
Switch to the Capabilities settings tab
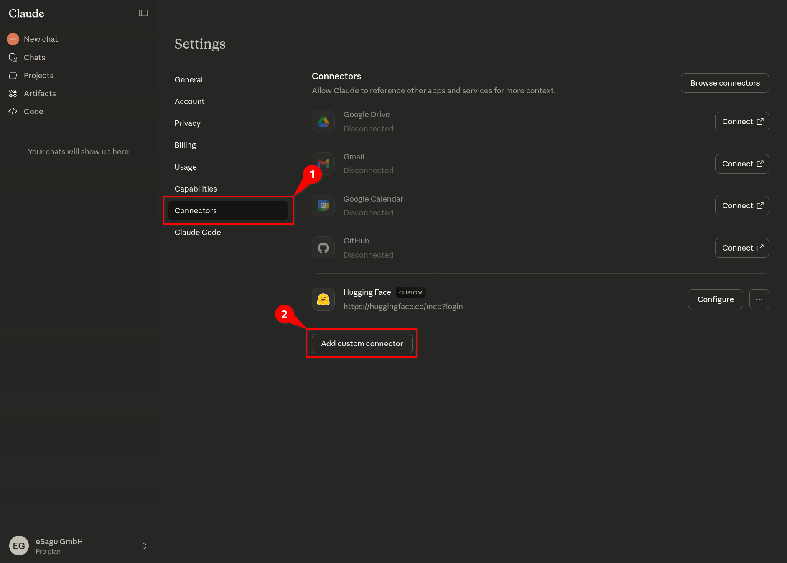pyautogui.click(x=196, y=189)
